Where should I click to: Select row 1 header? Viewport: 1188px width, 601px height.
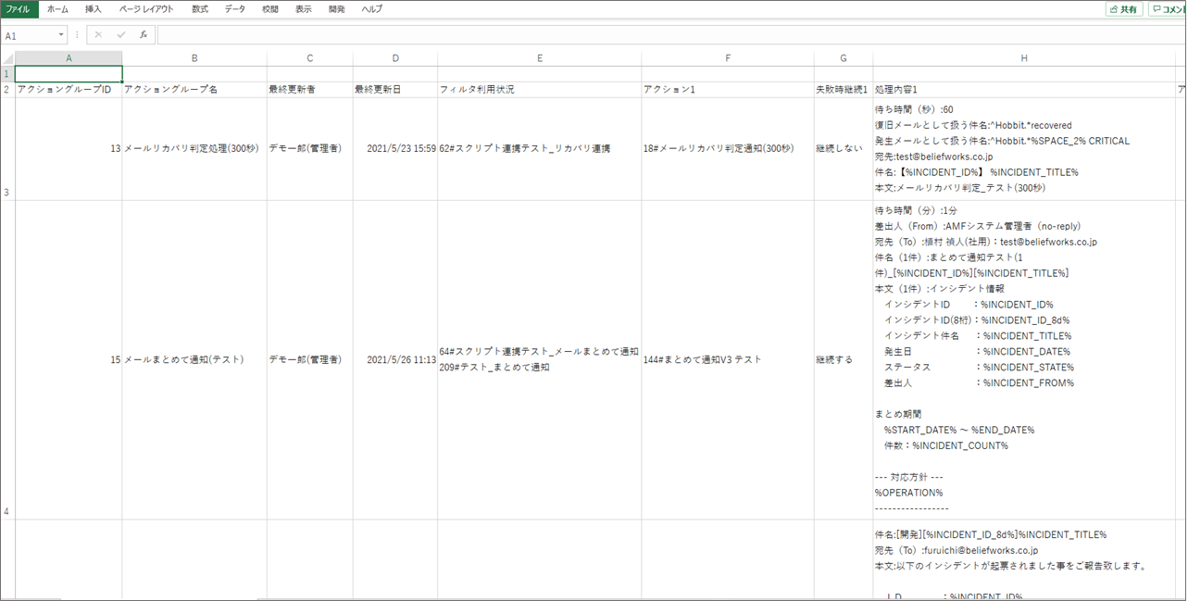click(x=7, y=74)
